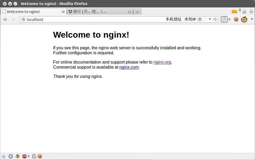The height and width of the screenshot is (160, 255).
Task: Open the address bar history dropdown arrow
Action: click(210, 19)
